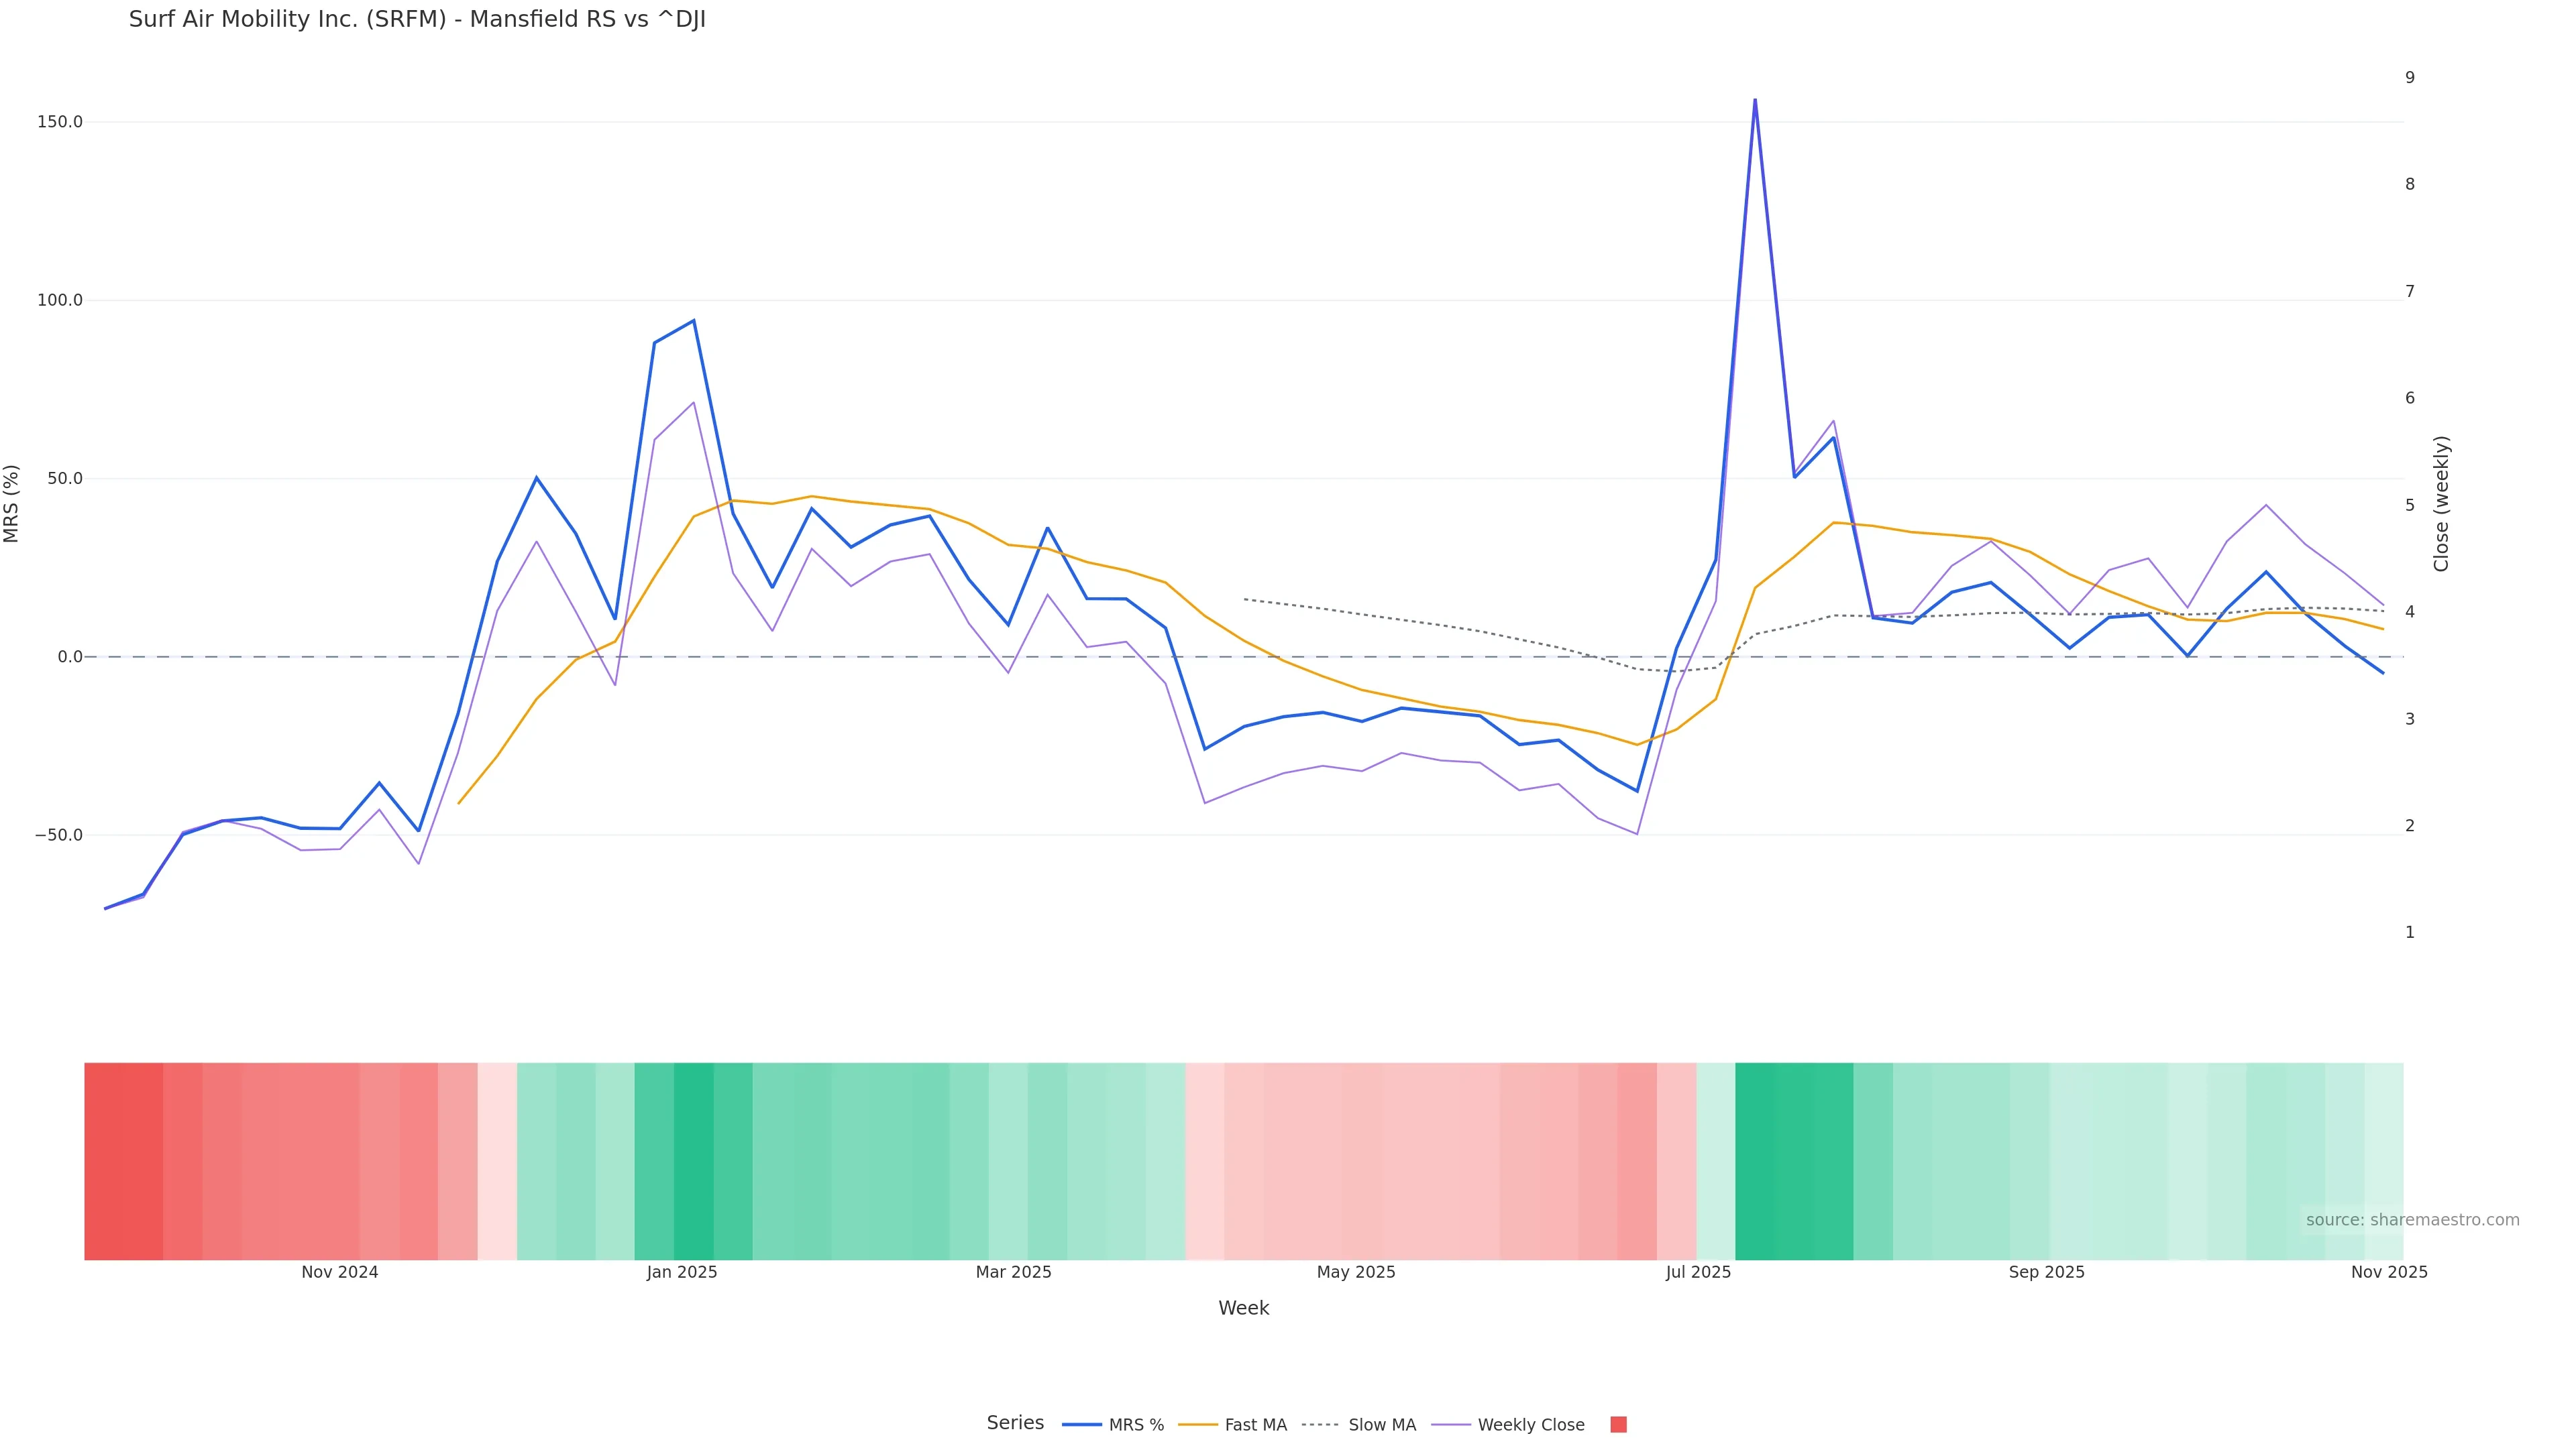Click the gray dotted Slow MA legend icon
The image size is (2576, 1448).
click(1320, 1425)
